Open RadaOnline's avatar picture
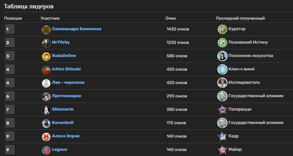Viewport: 293px width, 156px height. tap(46, 56)
